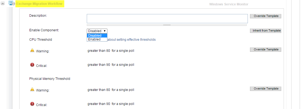
Task: Click the CPU Threshold warning triangle icon
Action: (x=32, y=50)
